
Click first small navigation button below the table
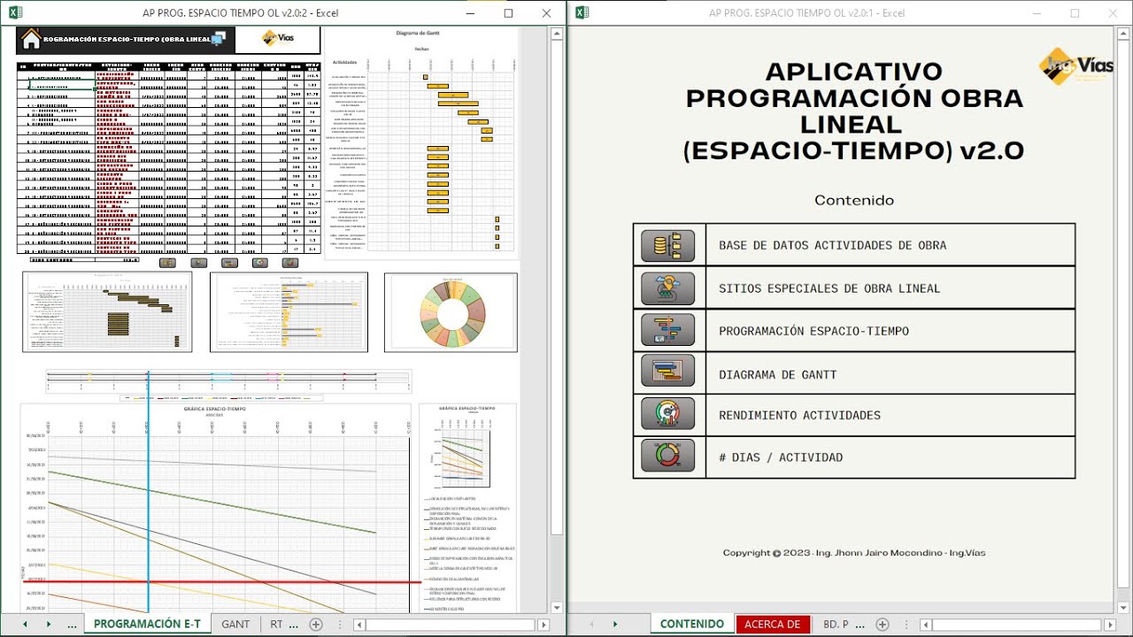click(x=167, y=263)
